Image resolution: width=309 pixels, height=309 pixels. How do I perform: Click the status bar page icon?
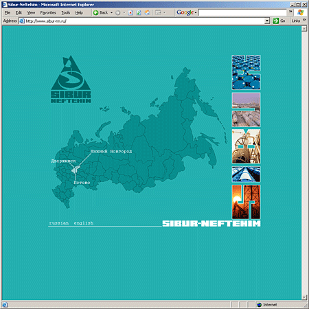(5, 305)
